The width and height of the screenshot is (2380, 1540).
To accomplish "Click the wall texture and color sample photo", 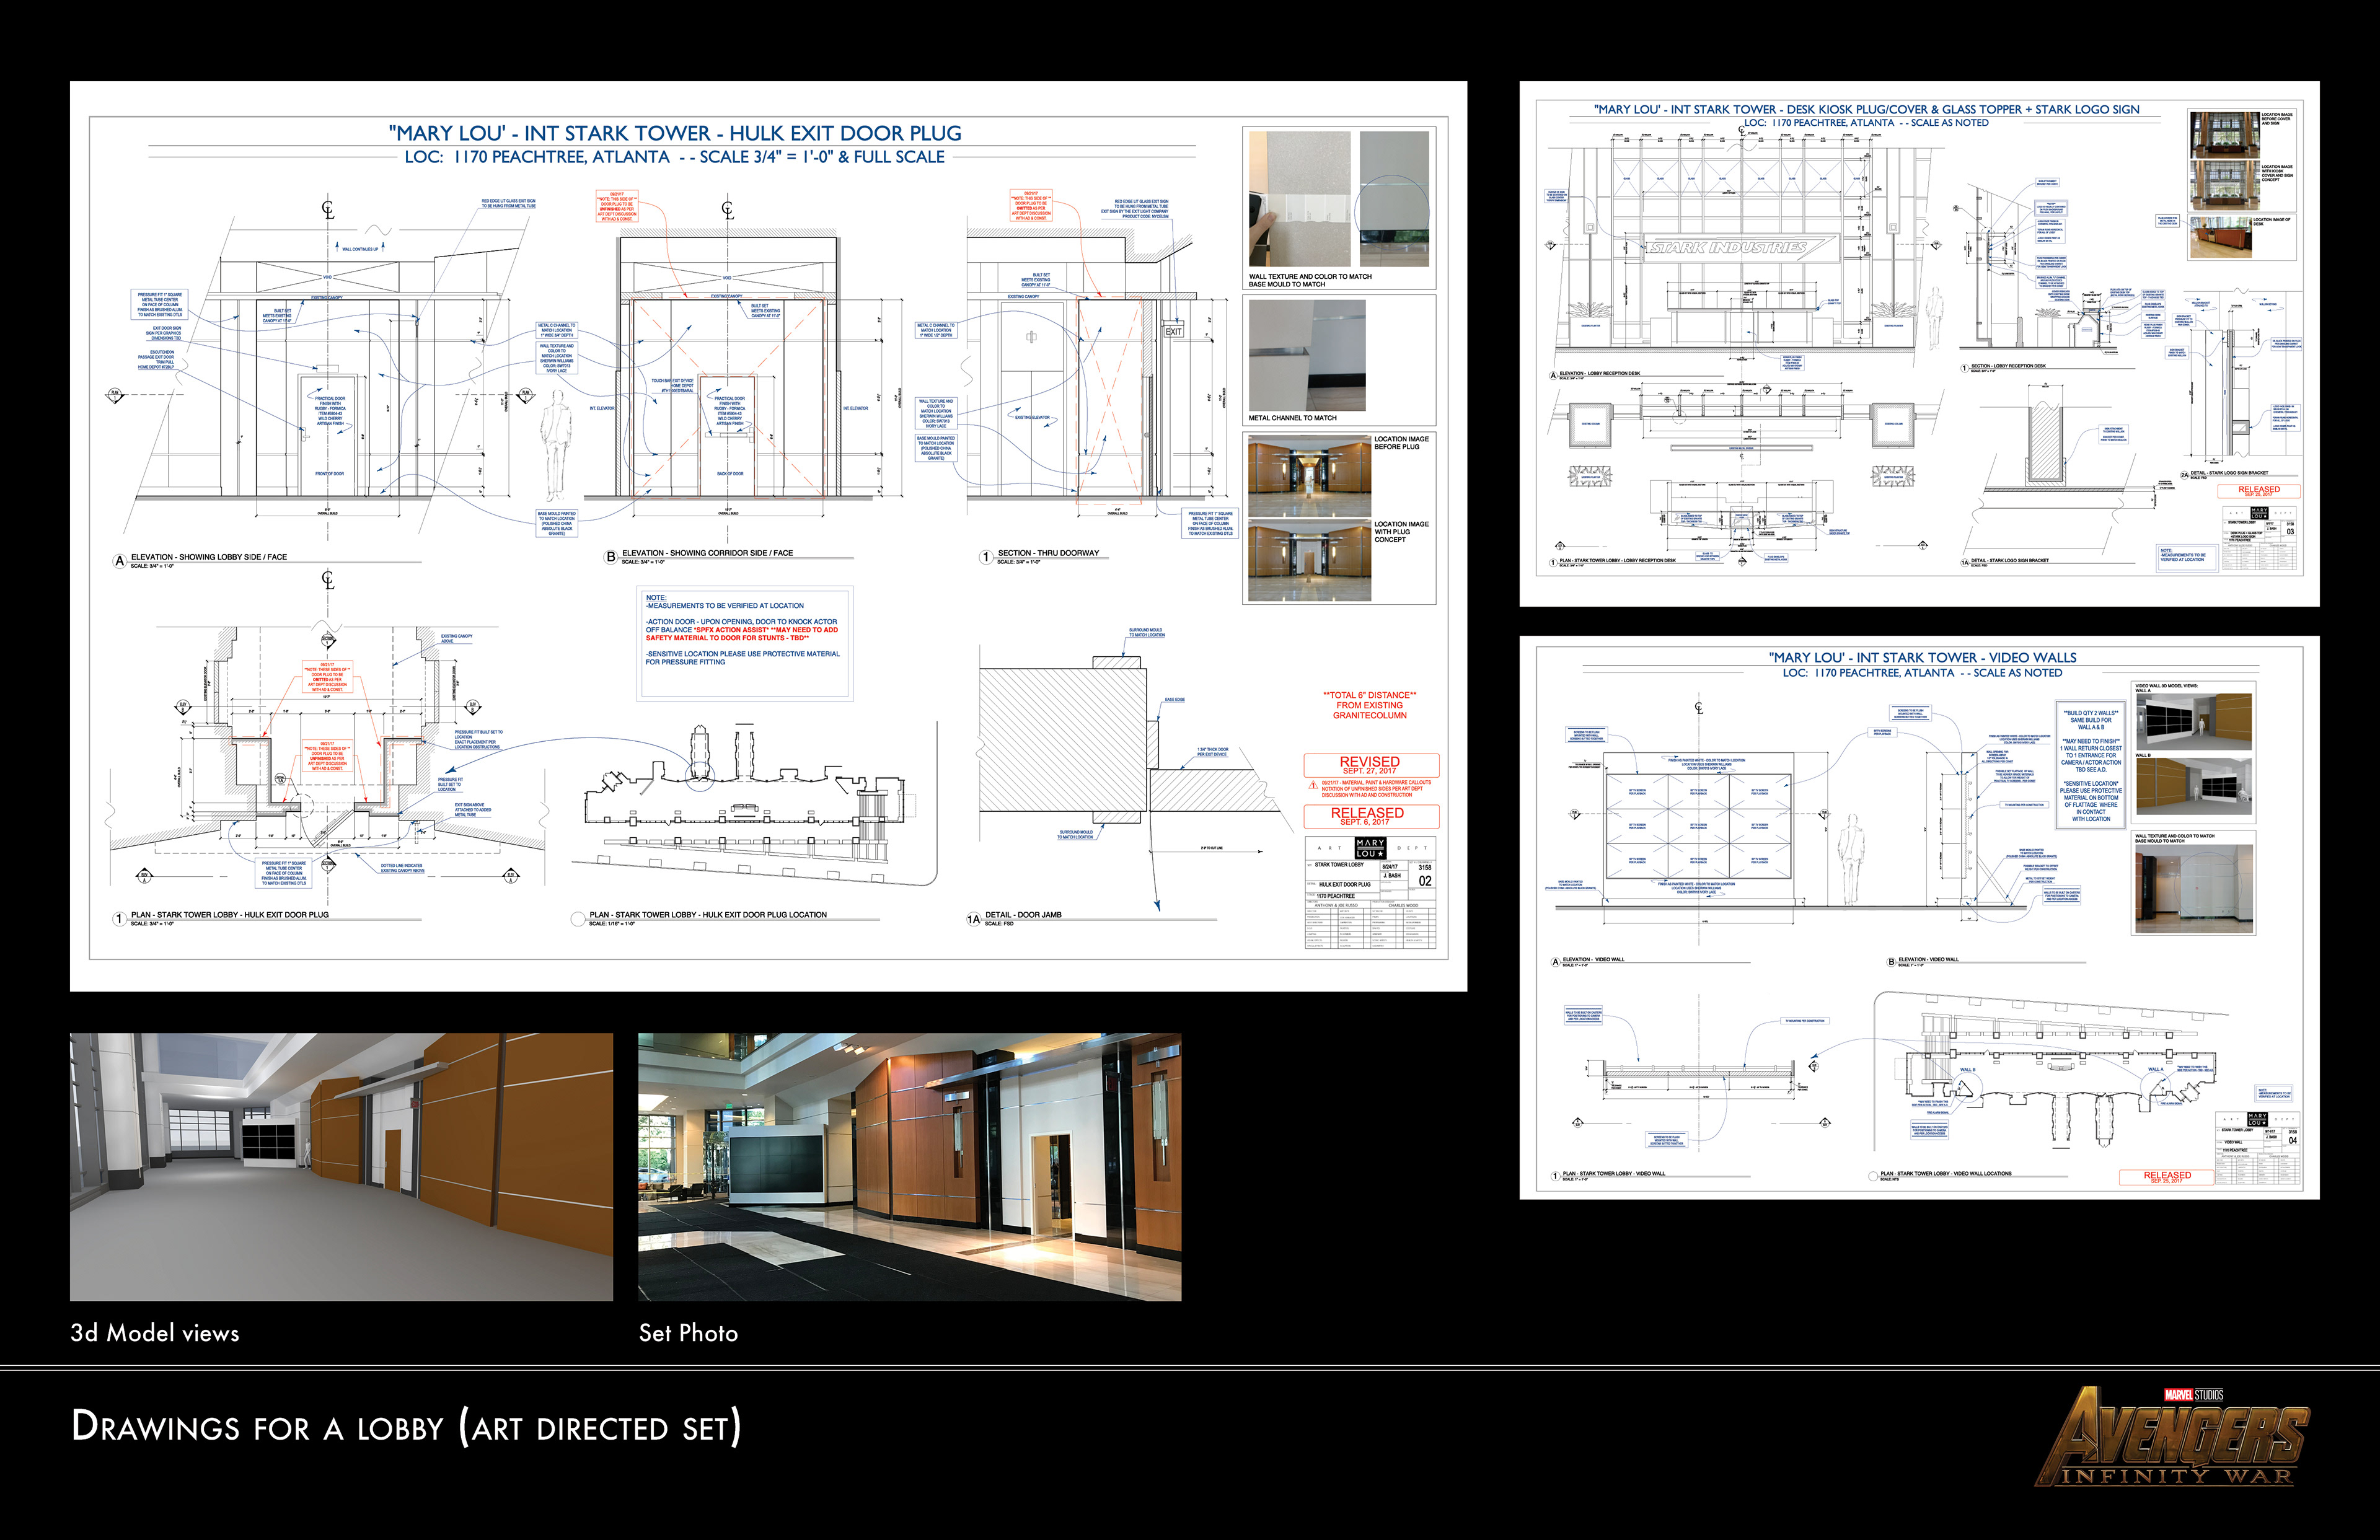I will pyautogui.click(x=1299, y=199).
